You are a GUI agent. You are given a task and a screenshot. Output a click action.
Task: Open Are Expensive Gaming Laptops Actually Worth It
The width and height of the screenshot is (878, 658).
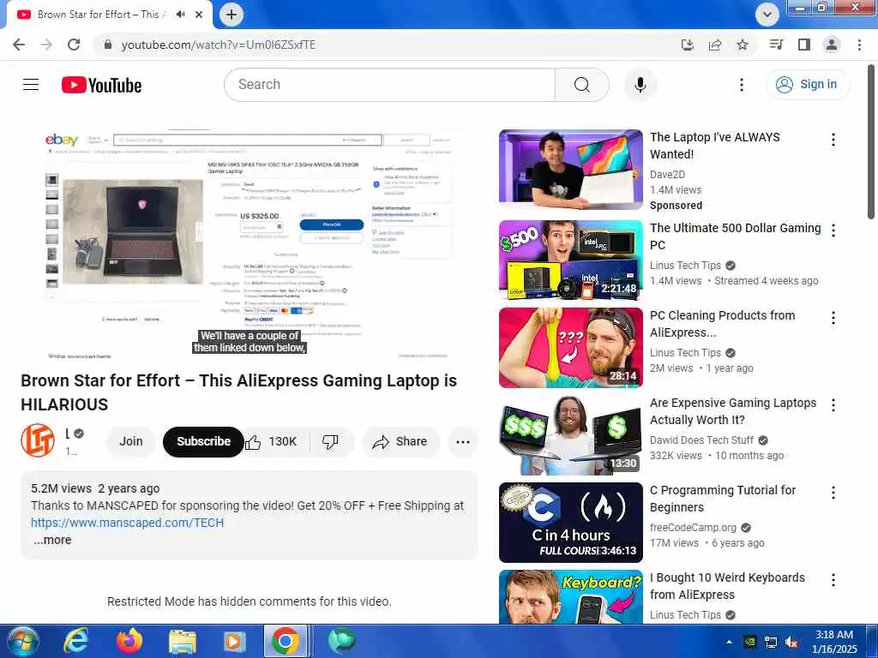click(x=732, y=411)
